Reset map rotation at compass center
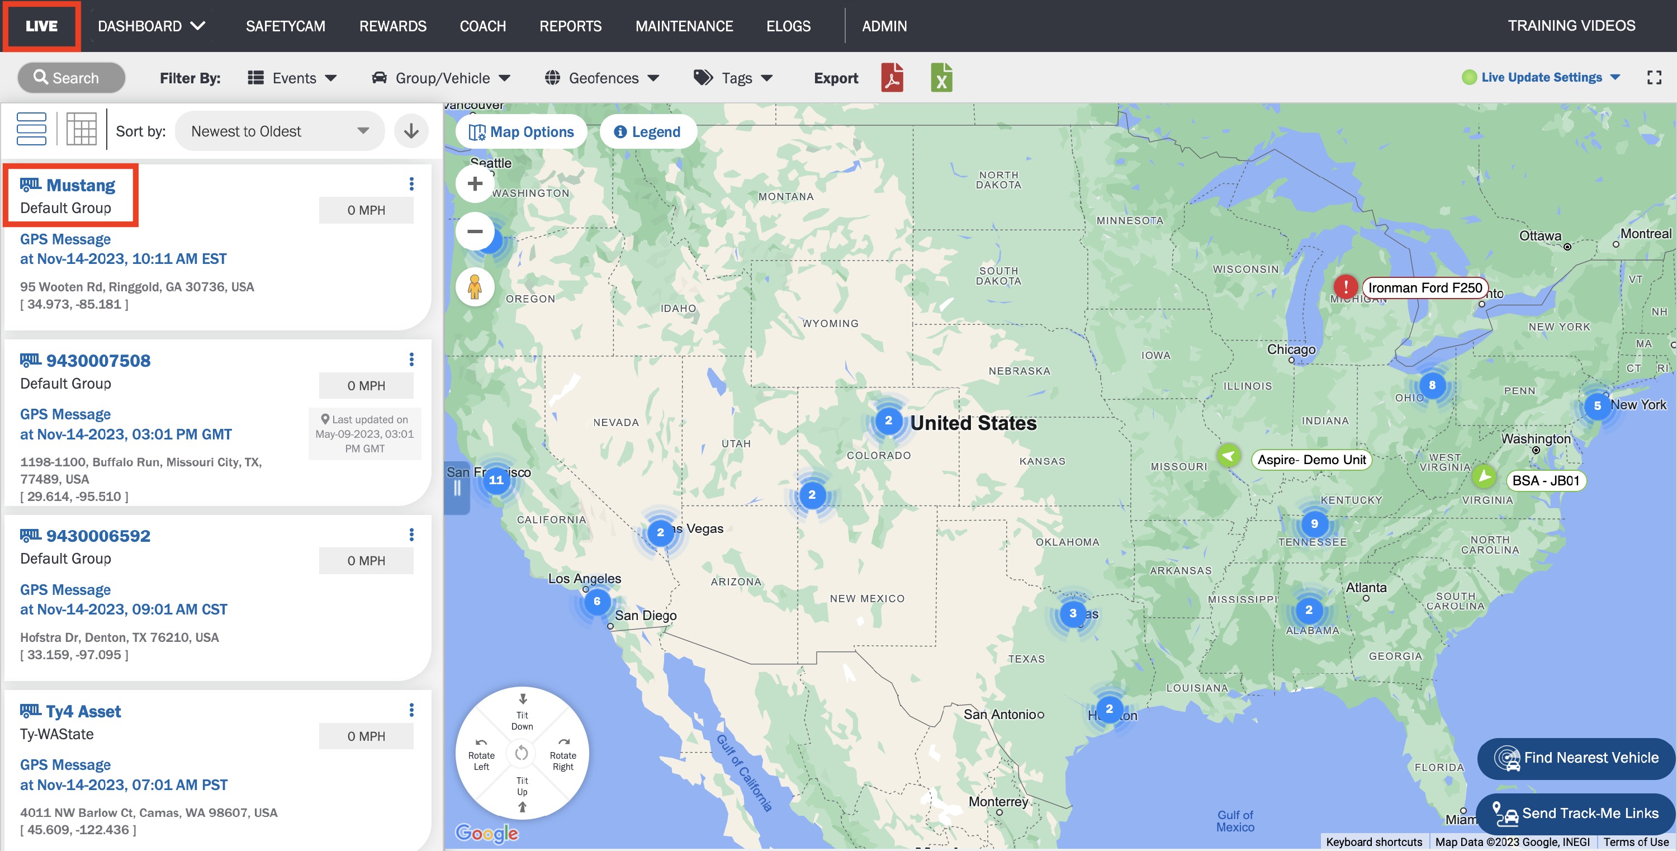The image size is (1677, 851). tap(522, 753)
